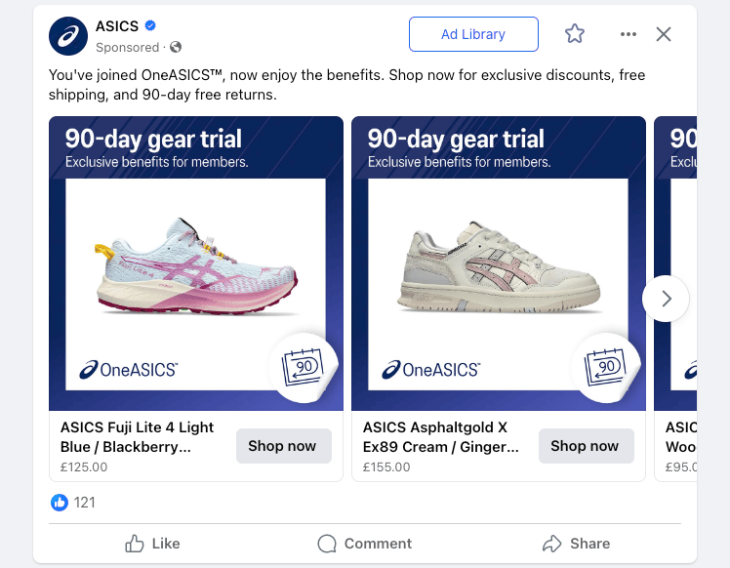The height and width of the screenshot is (568, 730).
Task: Share the ASICS post
Action: [x=577, y=544]
